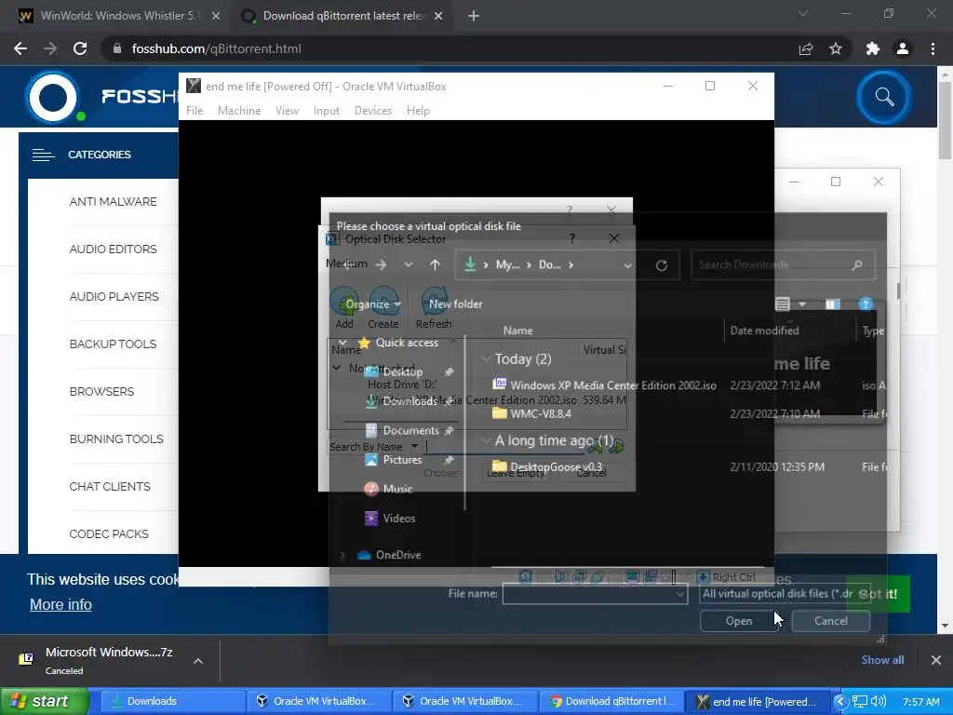This screenshot has height=715, width=953.
Task: Select the WMC-V8.8.4 folder
Action: pyautogui.click(x=541, y=413)
